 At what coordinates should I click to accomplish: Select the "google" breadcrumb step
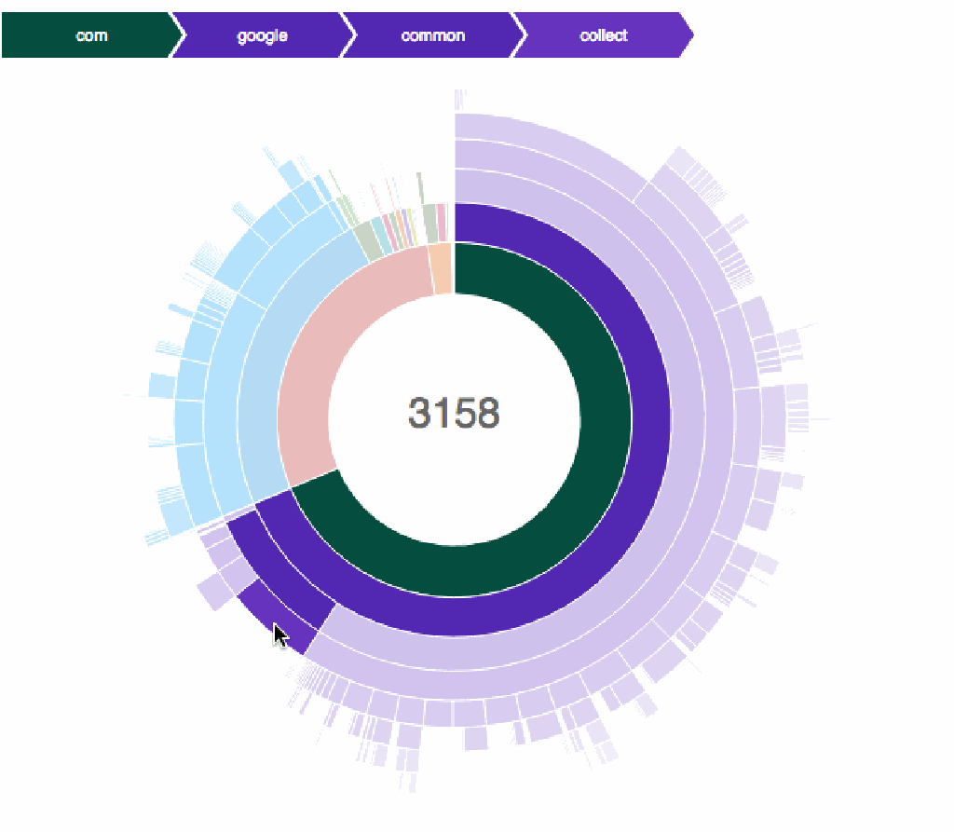click(x=262, y=36)
